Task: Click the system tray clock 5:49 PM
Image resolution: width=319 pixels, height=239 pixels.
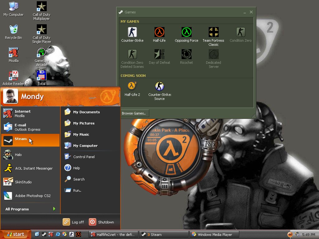Action: coord(309,235)
